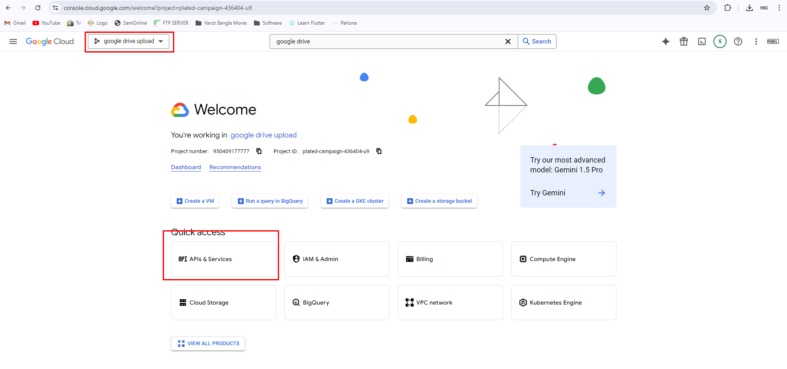The image size is (787, 369).
Task: Open VPC network card
Action: pos(450,303)
